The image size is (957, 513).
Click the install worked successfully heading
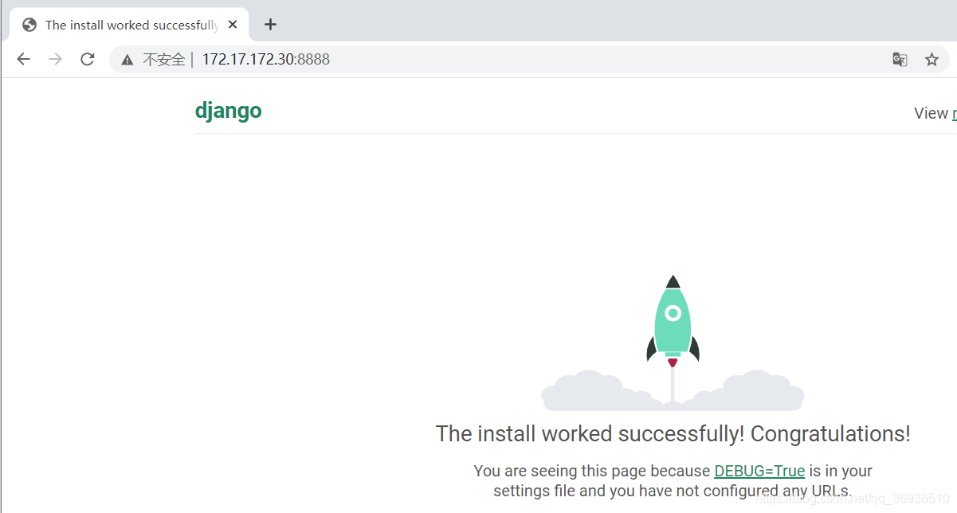(x=673, y=434)
